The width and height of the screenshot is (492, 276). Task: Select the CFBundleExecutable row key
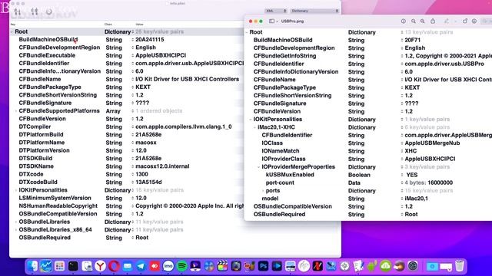click(47, 55)
